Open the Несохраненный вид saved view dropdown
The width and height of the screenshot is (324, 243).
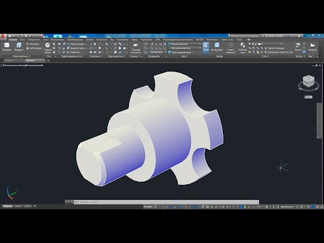coord(184,48)
